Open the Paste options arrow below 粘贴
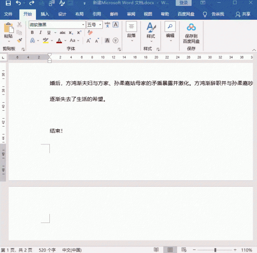Screen dimensions: 257x253 click(9, 41)
